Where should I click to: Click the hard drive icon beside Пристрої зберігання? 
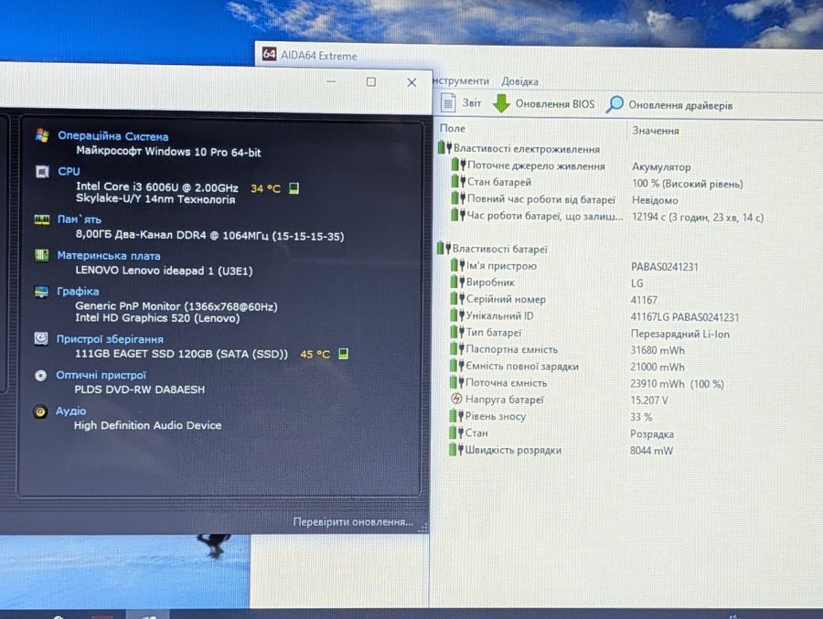click(41, 338)
